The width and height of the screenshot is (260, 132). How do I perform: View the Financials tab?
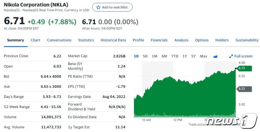point(159,40)
